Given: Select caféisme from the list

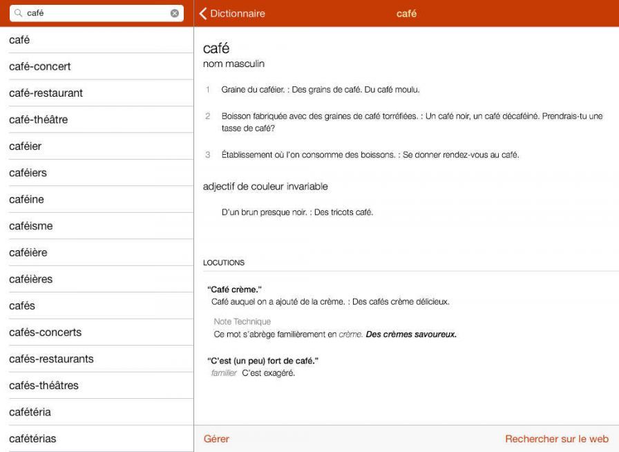Looking at the screenshot, I should (31, 226).
